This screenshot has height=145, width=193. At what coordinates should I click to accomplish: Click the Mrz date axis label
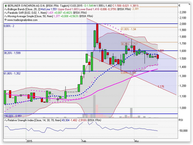point(137,141)
